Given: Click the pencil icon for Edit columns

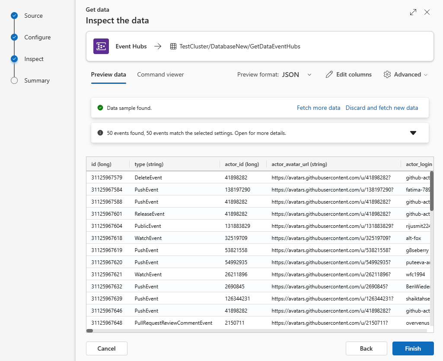Looking at the screenshot, I should click(x=329, y=74).
